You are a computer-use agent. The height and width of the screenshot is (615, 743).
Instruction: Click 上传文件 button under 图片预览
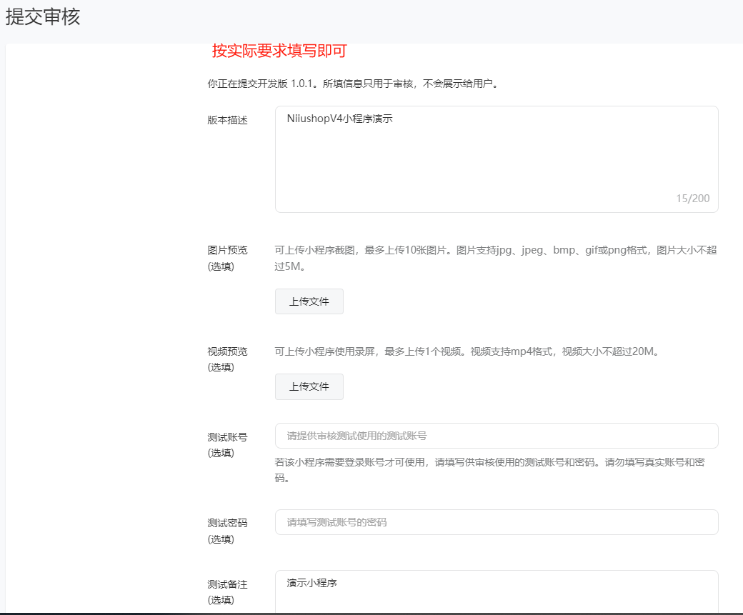pos(309,301)
